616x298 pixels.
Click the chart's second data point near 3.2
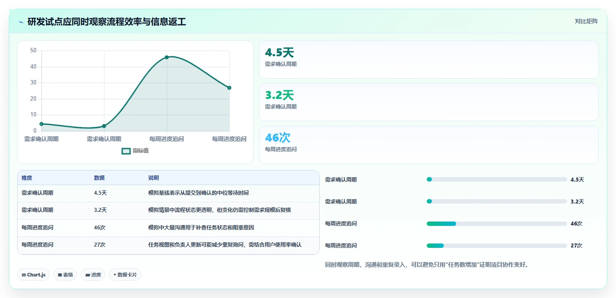104,126
